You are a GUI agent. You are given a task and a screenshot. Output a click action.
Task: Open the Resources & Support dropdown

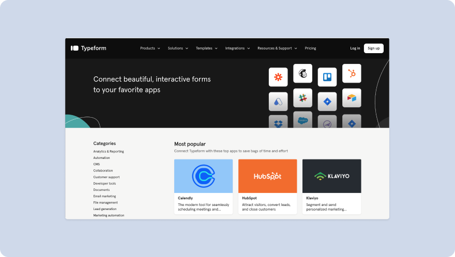(277, 48)
